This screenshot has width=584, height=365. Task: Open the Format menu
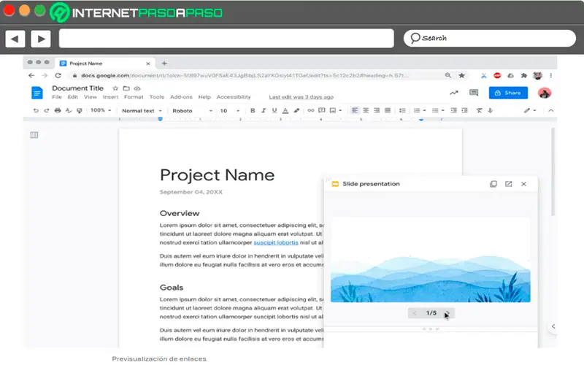click(x=134, y=97)
